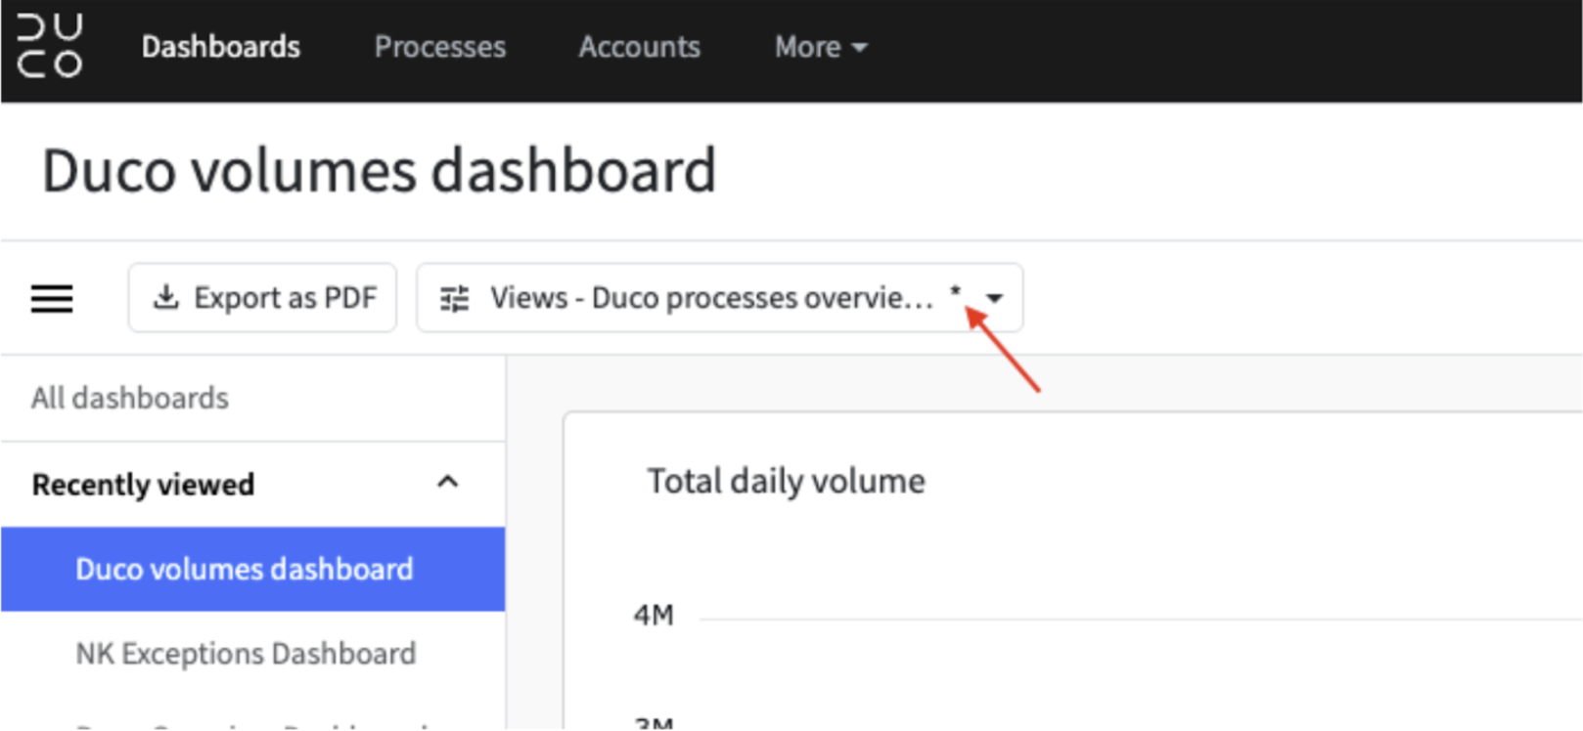Open the Views dropdown caret arrow
The height and width of the screenshot is (731, 1583).
tap(995, 298)
